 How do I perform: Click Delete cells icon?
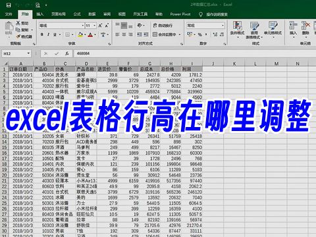click(305, 26)
